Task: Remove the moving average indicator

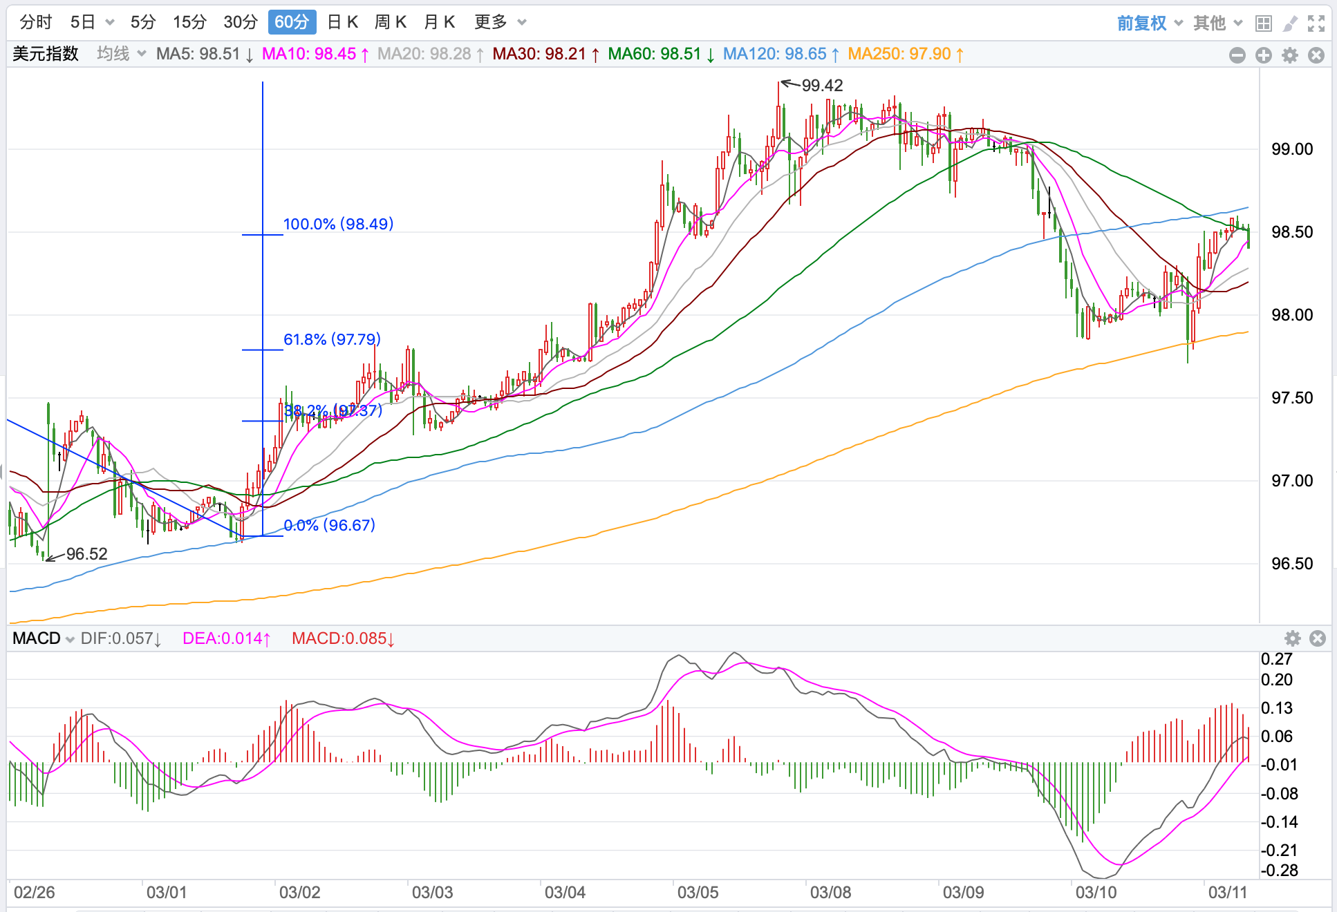Action: click(1316, 55)
